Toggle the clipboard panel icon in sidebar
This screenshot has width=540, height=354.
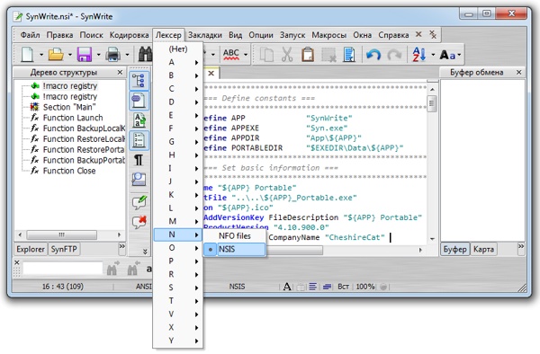(x=139, y=101)
